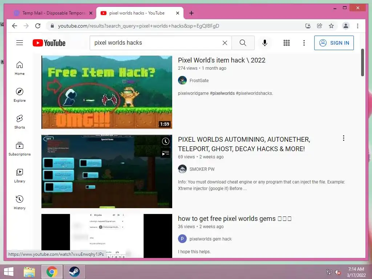Open Chrome profile icon
The width and height of the screenshot is (372, 279).
pyautogui.click(x=346, y=26)
